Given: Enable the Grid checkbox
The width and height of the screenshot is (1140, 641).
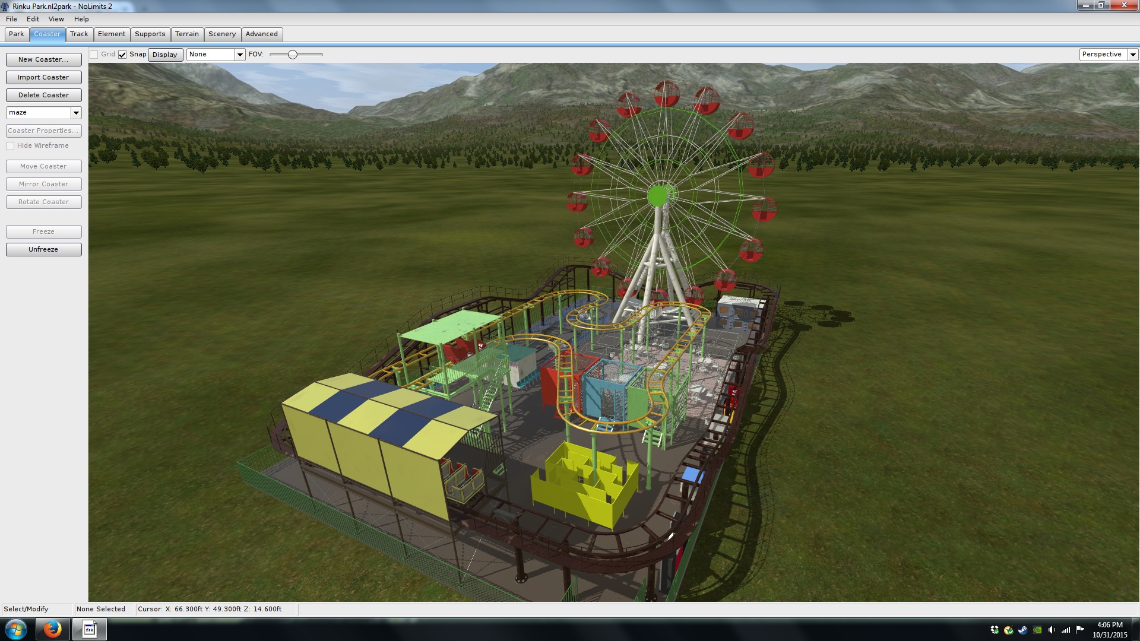Looking at the screenshot, I should 94,55.
